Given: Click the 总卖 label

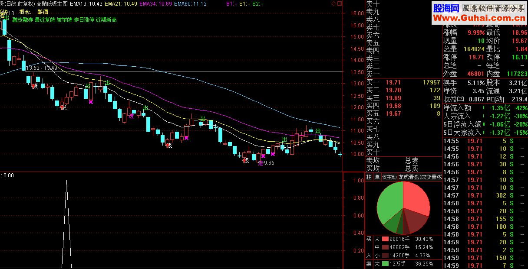Looking at the screenshot, I should [412, 161].
